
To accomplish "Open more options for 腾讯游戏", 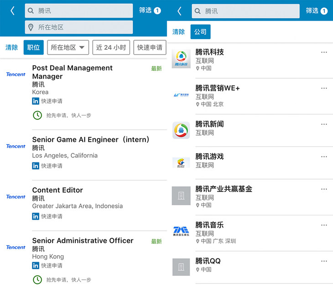I will pyautogui.click(x=324, y=157).
